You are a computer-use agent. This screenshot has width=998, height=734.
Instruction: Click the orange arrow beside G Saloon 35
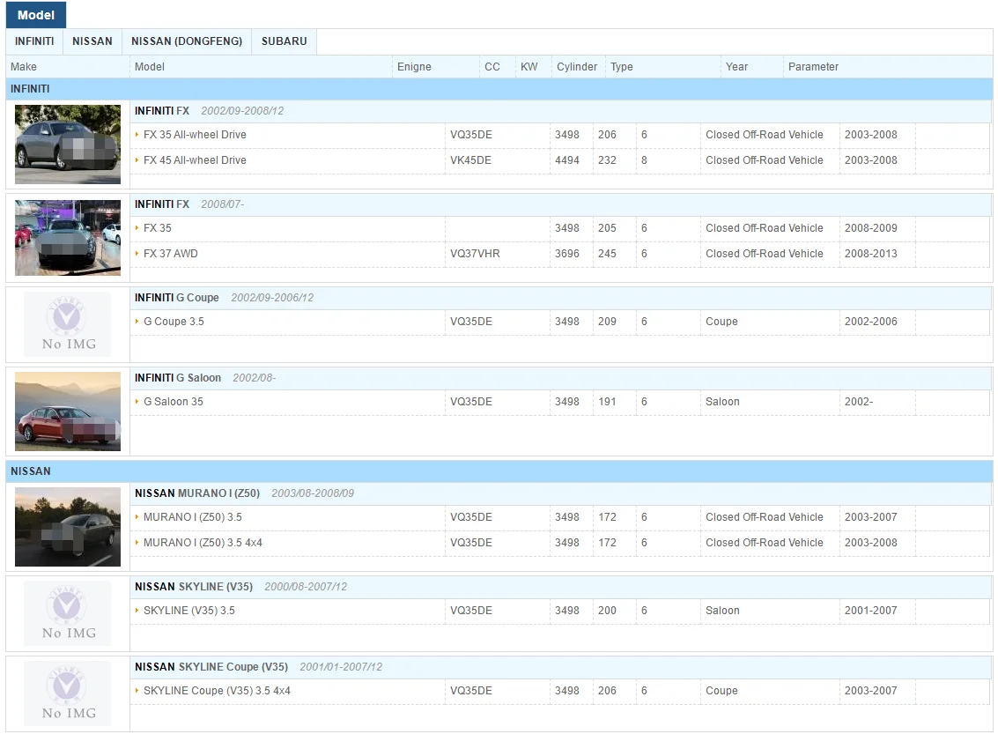137,402
